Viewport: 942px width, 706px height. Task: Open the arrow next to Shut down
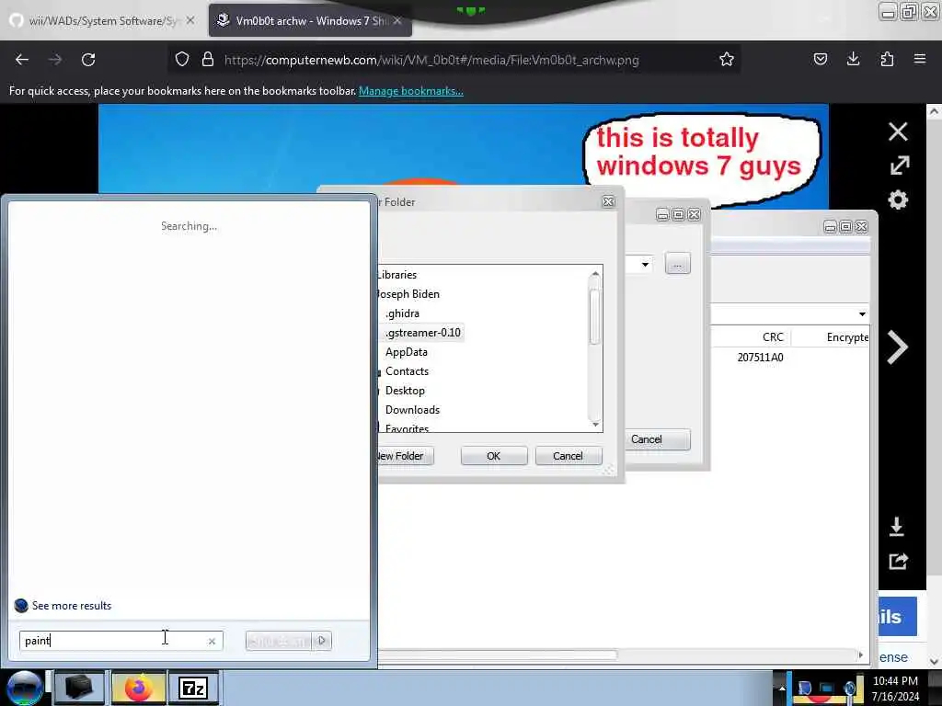point(322,641)
